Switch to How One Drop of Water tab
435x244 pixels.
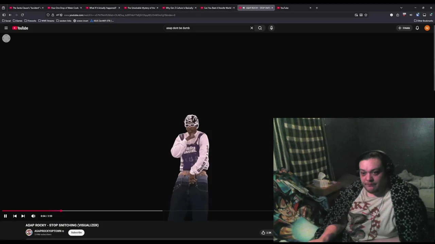(65, 8)
